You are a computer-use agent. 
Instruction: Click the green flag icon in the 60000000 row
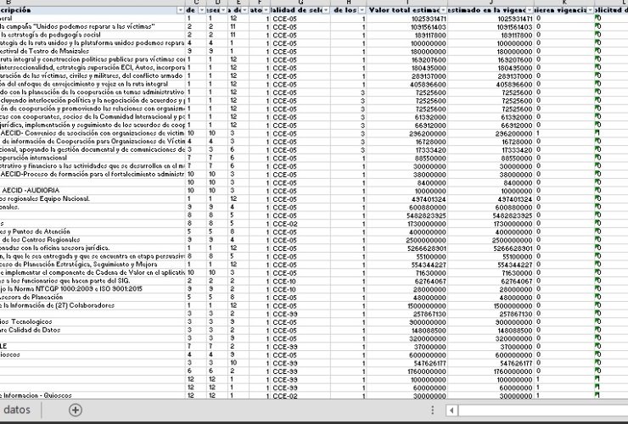tap(597, 388)
